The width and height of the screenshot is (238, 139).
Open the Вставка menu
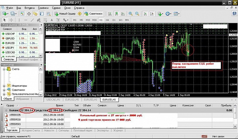tap(29, 8)
